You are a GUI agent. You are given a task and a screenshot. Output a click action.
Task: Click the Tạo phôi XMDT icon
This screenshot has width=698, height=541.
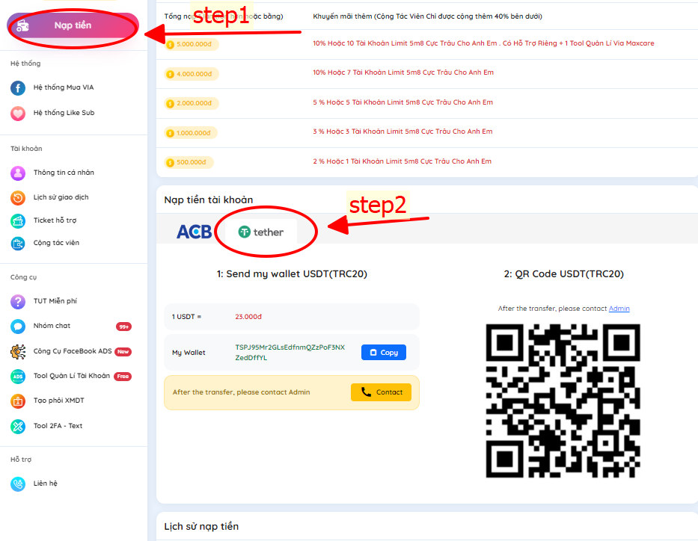click(18, 401)
